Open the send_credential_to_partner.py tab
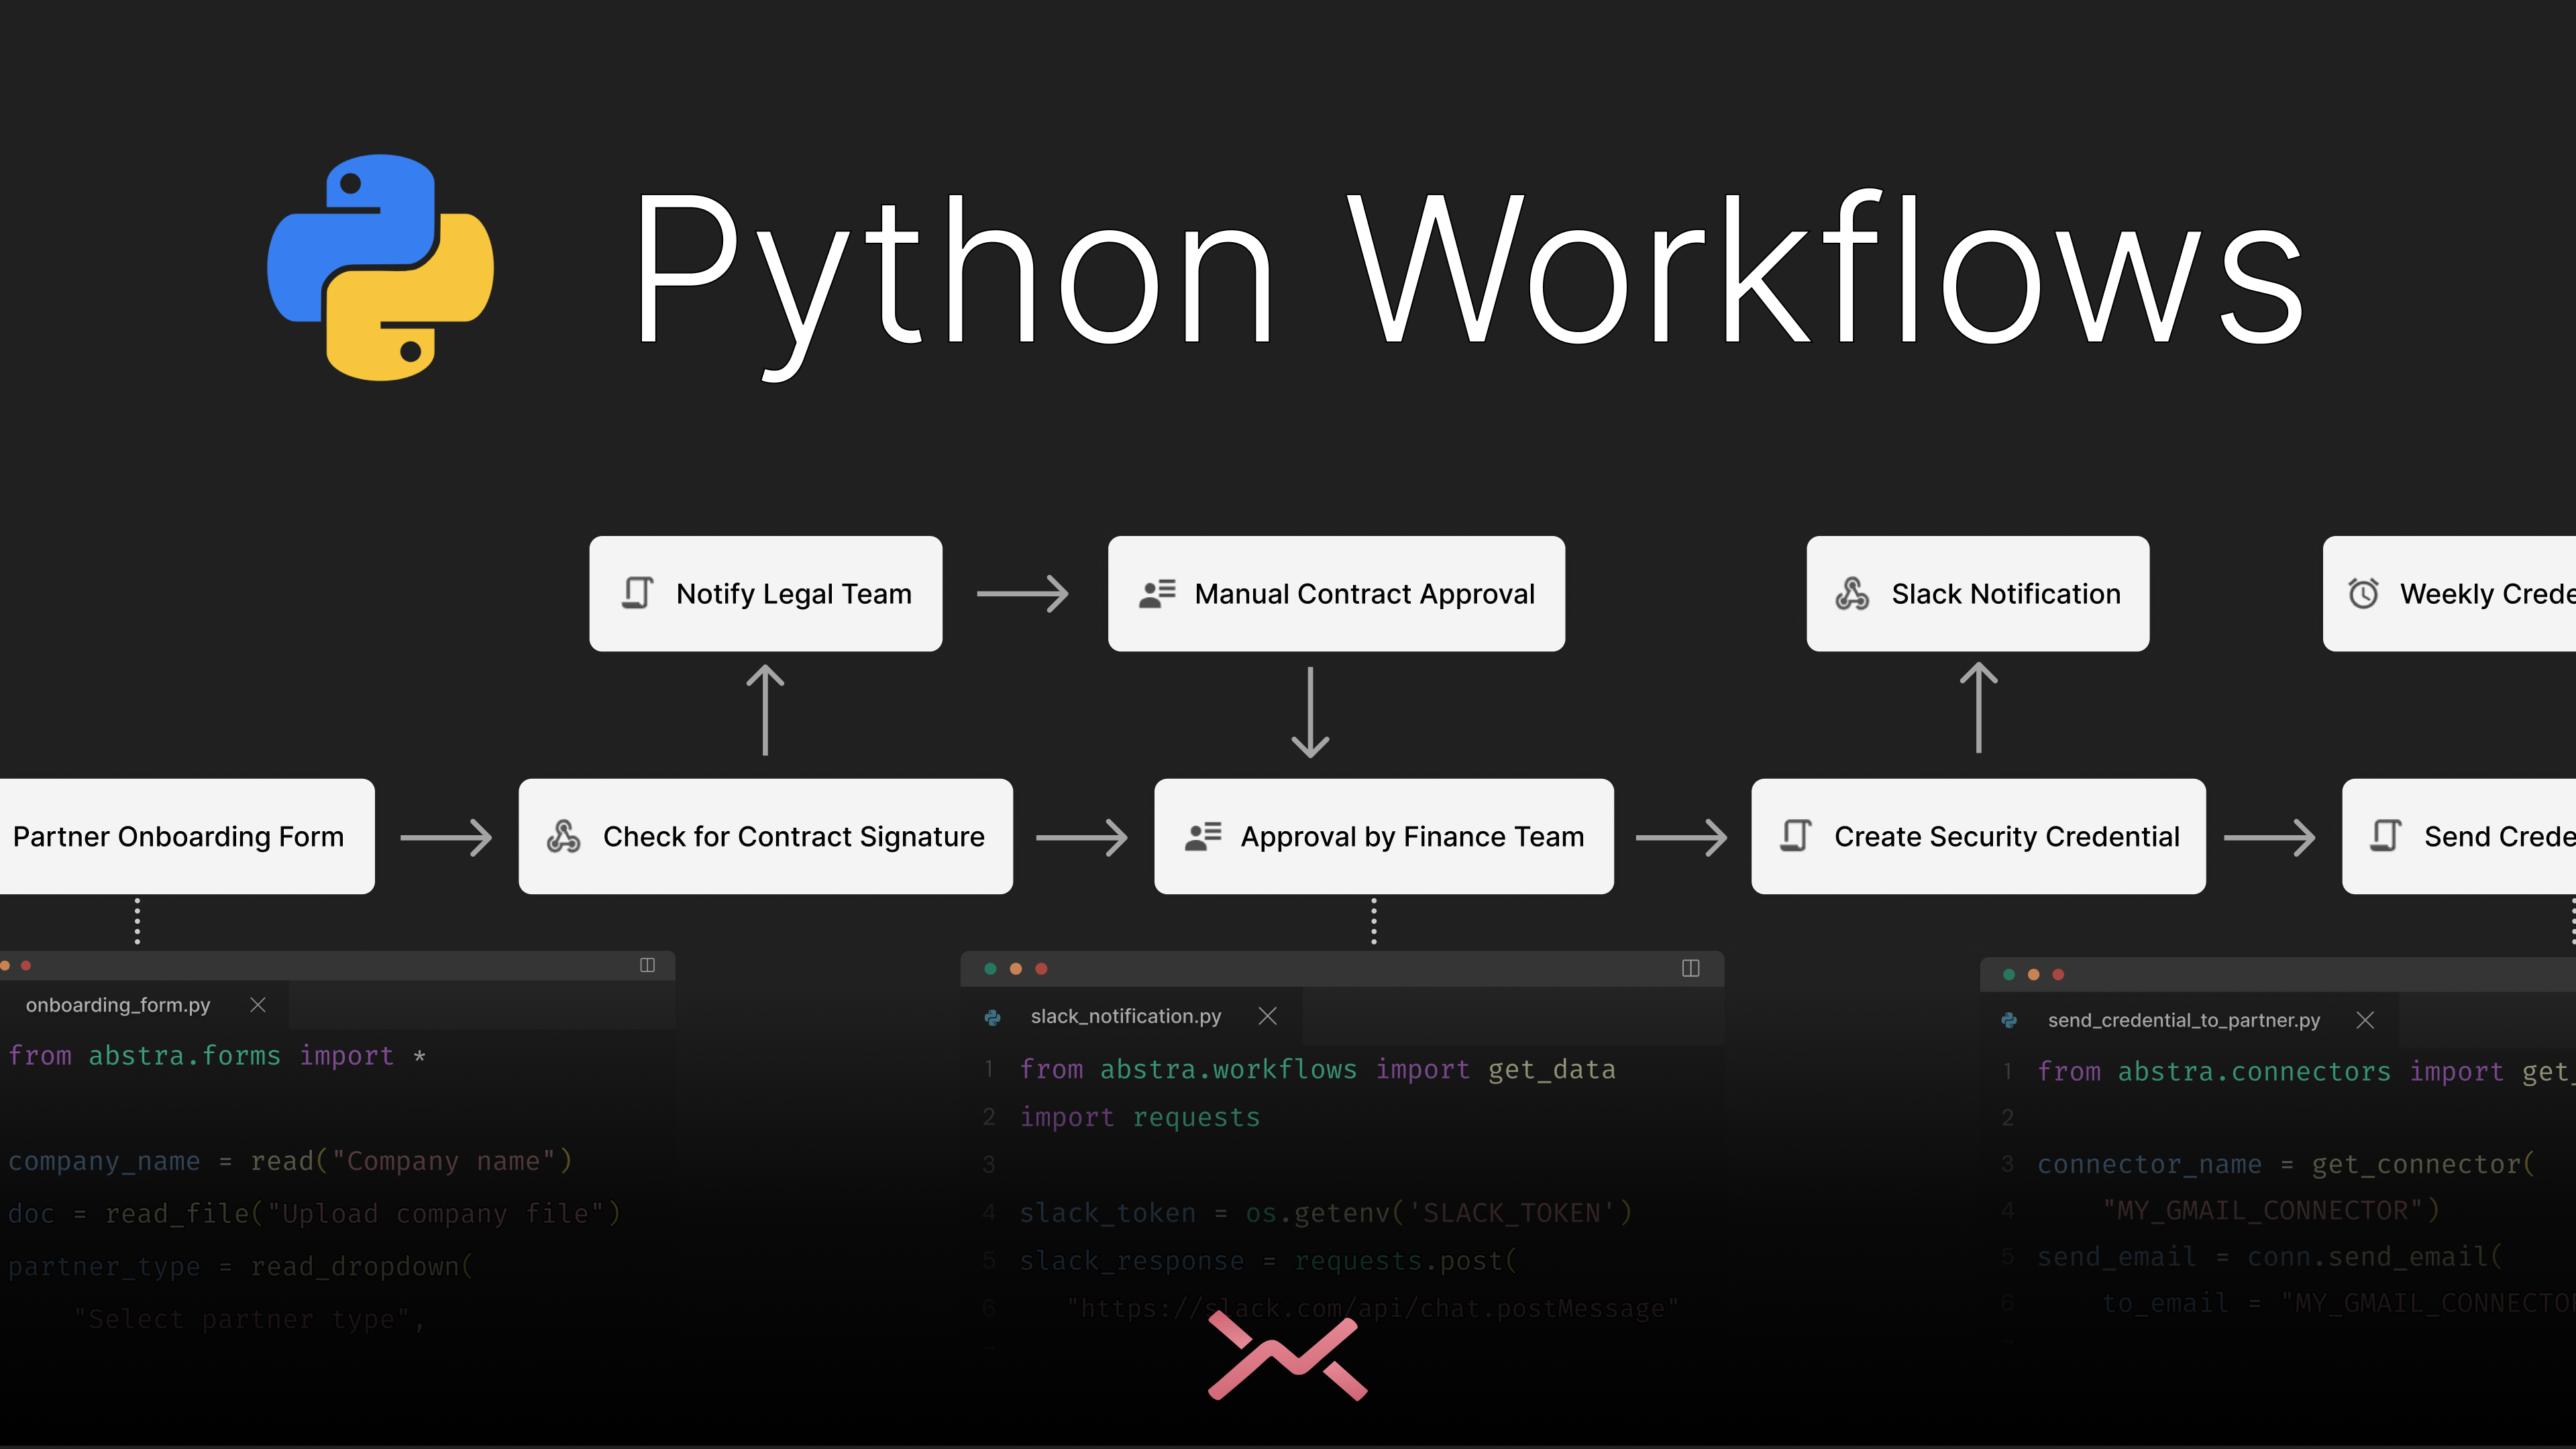 [2183, 1020]
